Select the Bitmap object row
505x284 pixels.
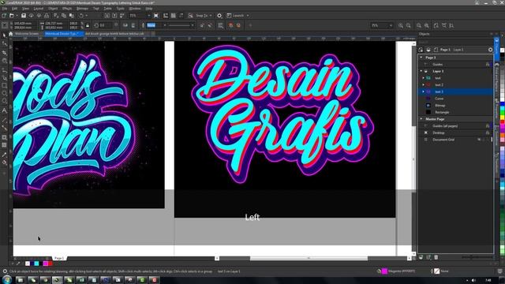coord(456,105)
